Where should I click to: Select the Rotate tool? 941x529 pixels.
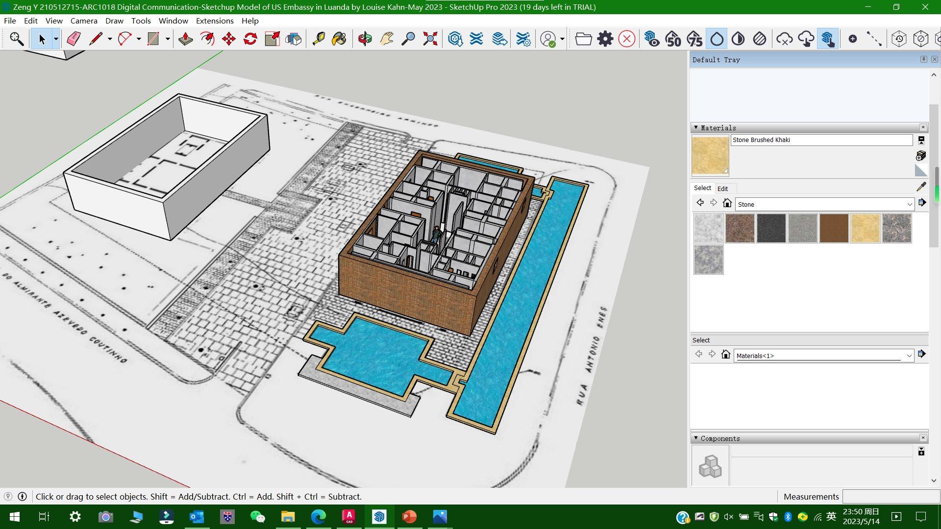pyautogui.click(x=250, y=39)
